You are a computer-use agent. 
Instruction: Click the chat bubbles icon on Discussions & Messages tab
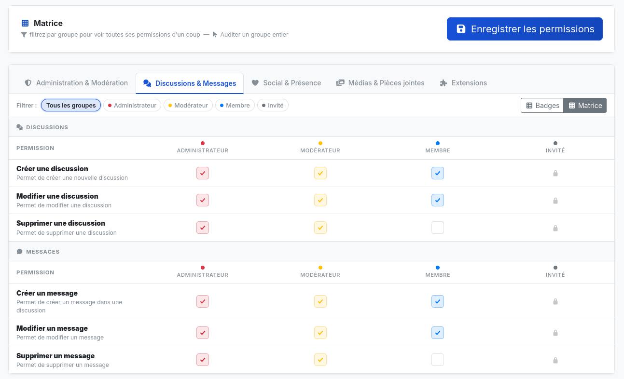tap(146, 83)
